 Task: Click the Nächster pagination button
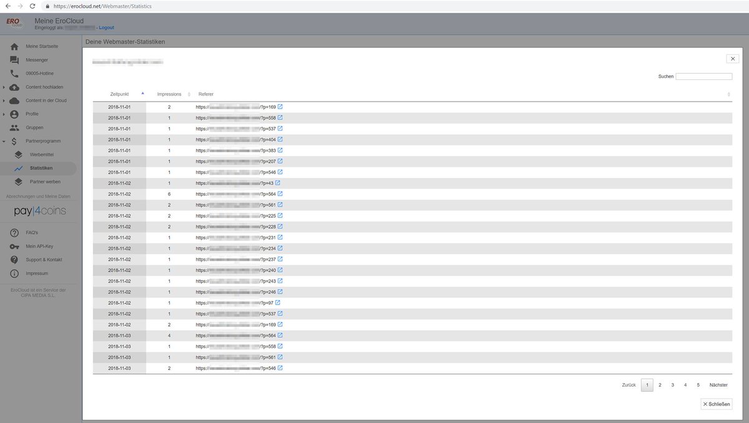[718, 385]
